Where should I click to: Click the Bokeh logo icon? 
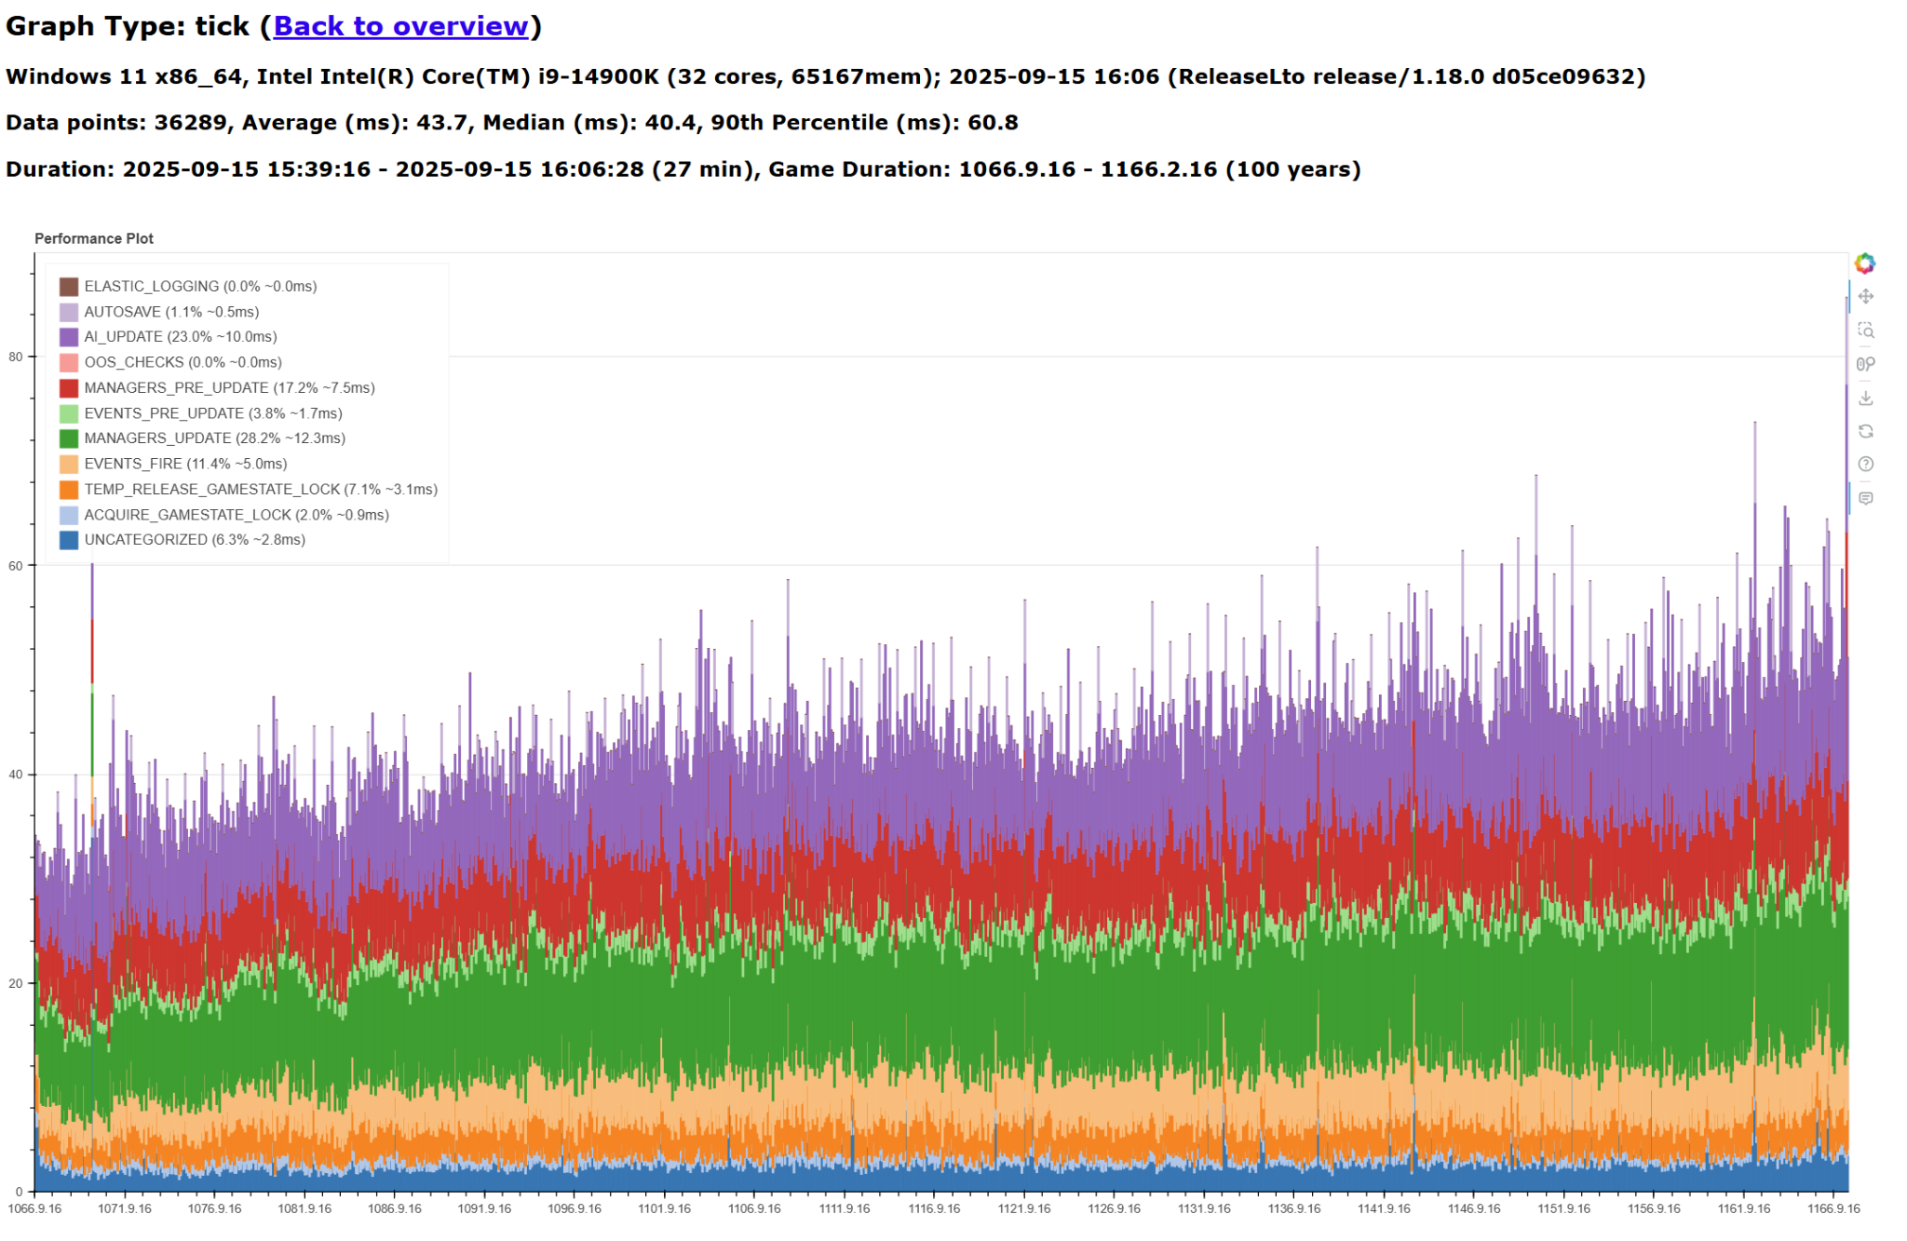point(1864,263)
